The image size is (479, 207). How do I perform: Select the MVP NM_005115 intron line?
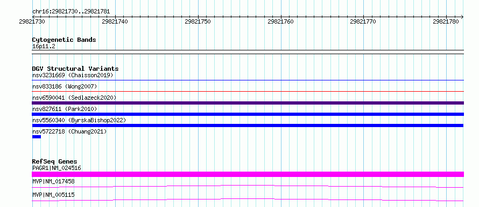248,199
